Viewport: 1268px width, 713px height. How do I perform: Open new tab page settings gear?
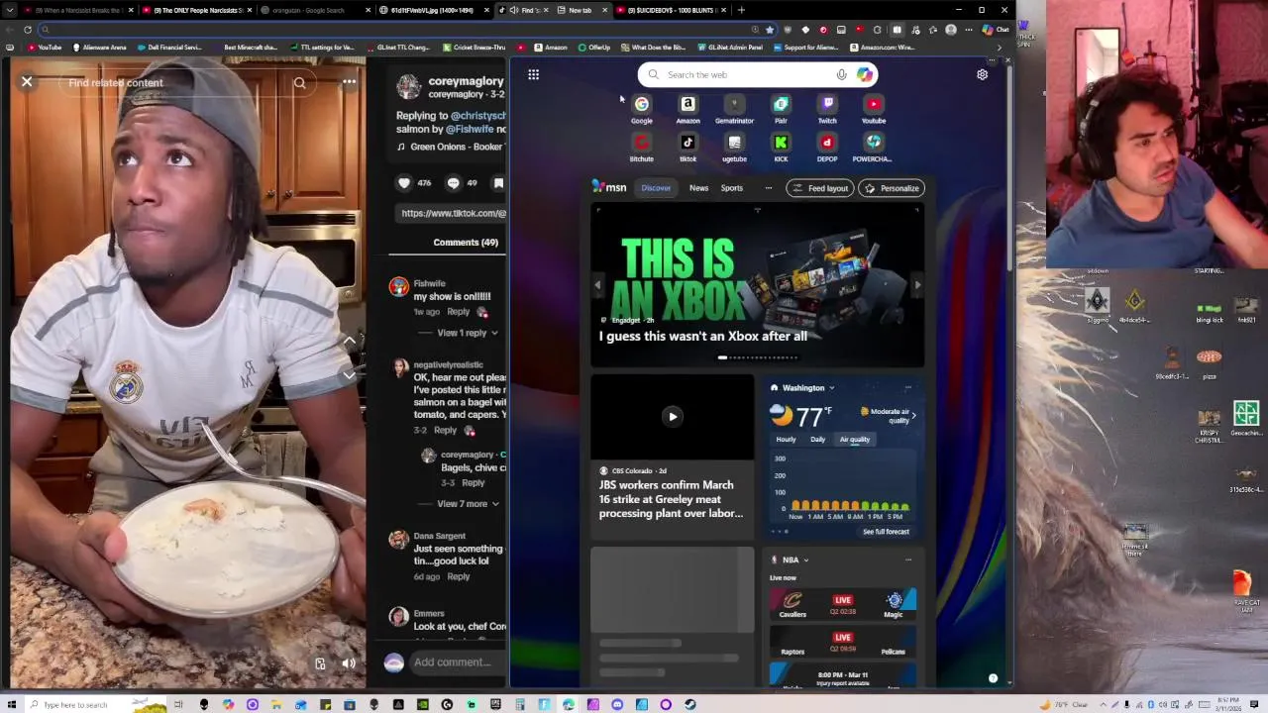[982, 74]
